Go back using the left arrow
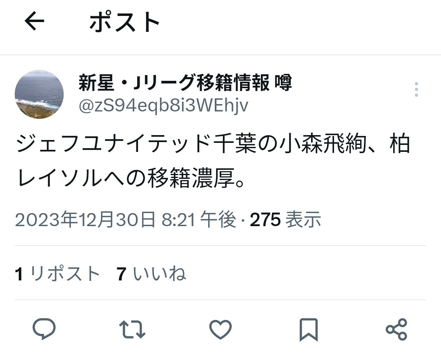Viewport: 441px width, 358px height. click(34, 21)
